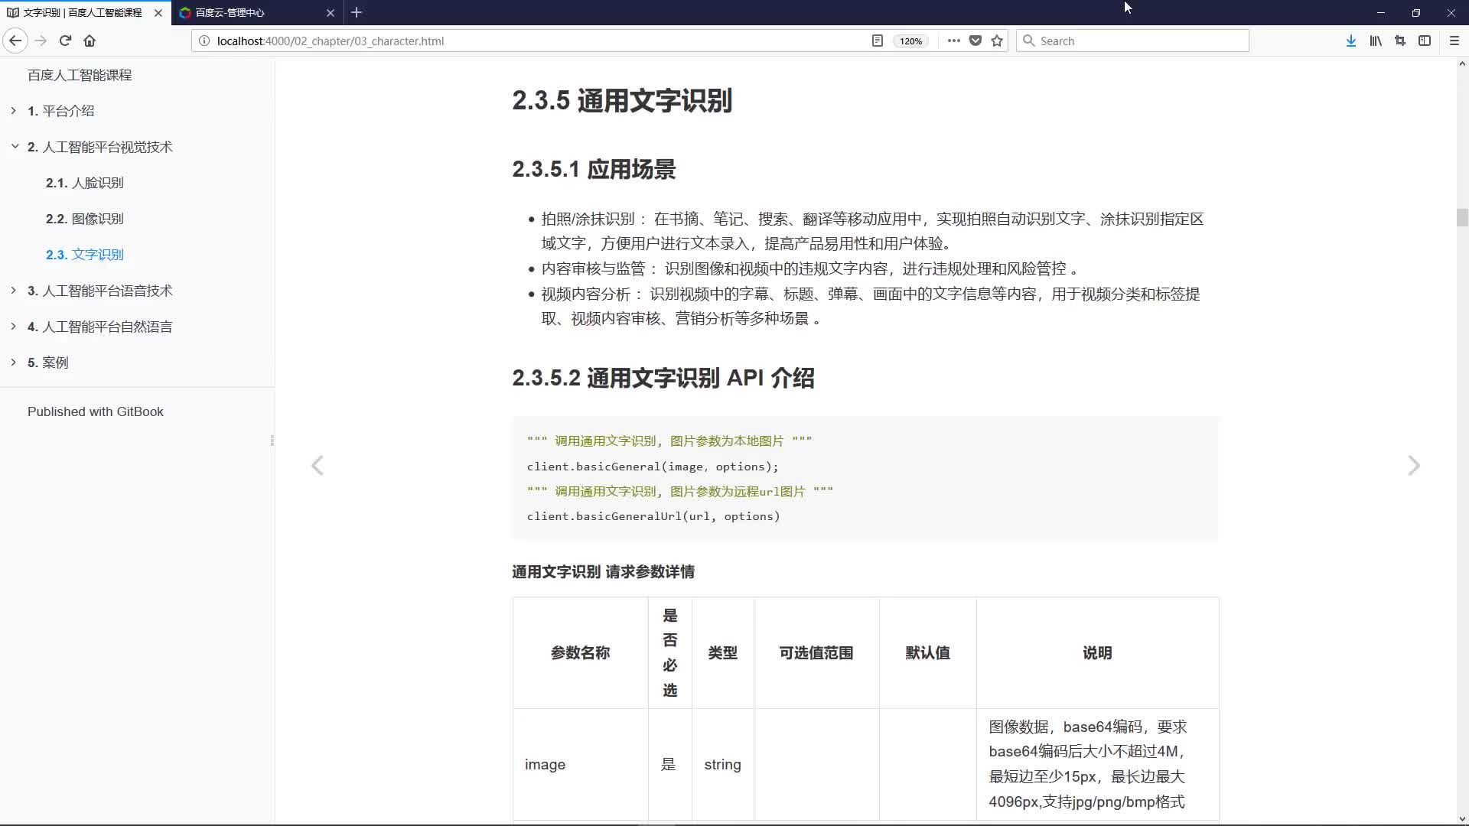
Task: Switch to the 百度云-管理中心 tab
Action: pyautogui.click(x=257, y=13)
